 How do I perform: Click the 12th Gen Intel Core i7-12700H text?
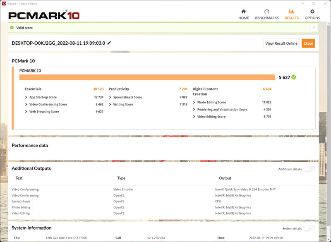(x=67, y=238)
